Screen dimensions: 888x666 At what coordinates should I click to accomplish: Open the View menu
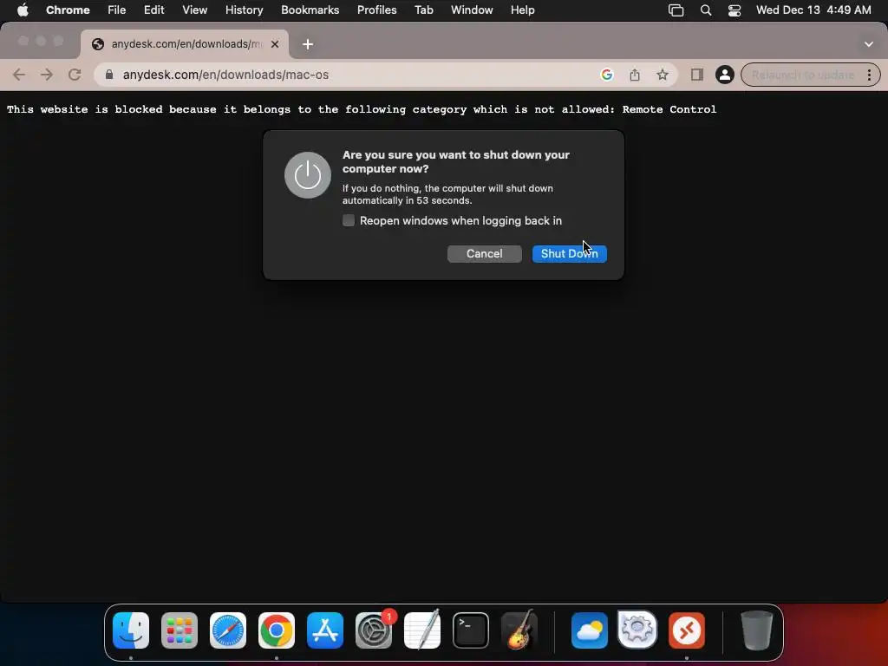pos(194,10)
